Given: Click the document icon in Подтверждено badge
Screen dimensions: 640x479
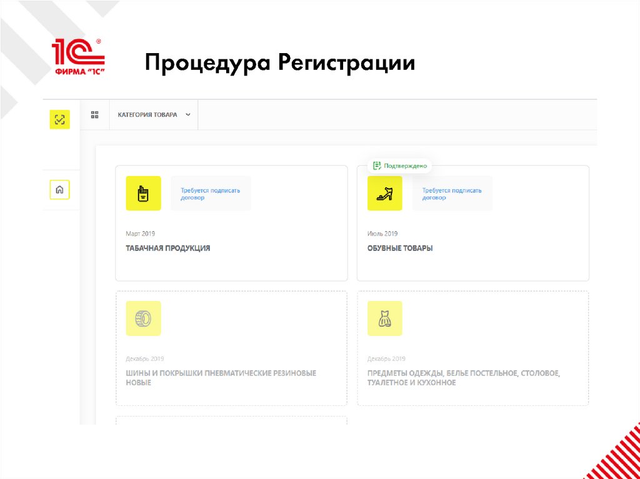Looking at the screenshot, I should tap(377, 166).
